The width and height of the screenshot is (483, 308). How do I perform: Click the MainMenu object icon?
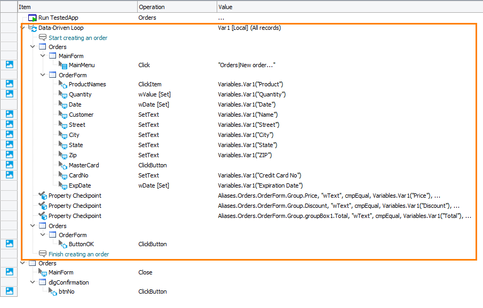63,65
